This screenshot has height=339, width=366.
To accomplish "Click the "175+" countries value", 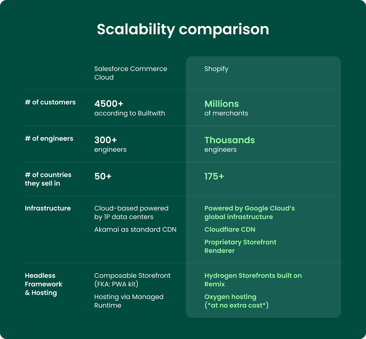I will click(x=214, y=176).
